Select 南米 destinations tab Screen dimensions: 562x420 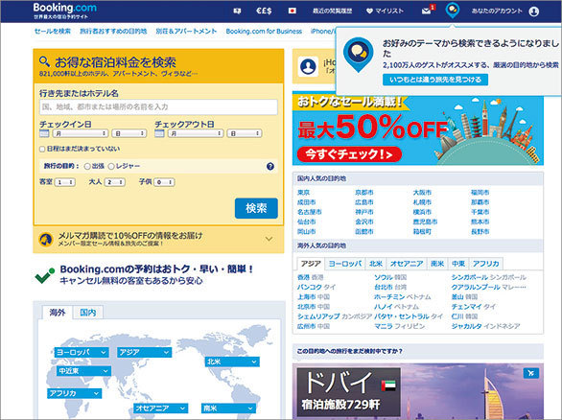click(x=437, y=264)
